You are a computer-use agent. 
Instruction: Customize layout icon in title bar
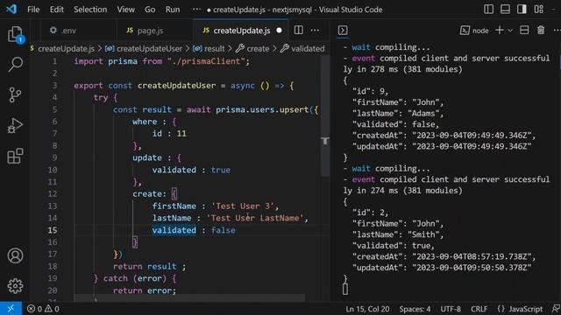[x=539, y=10]
